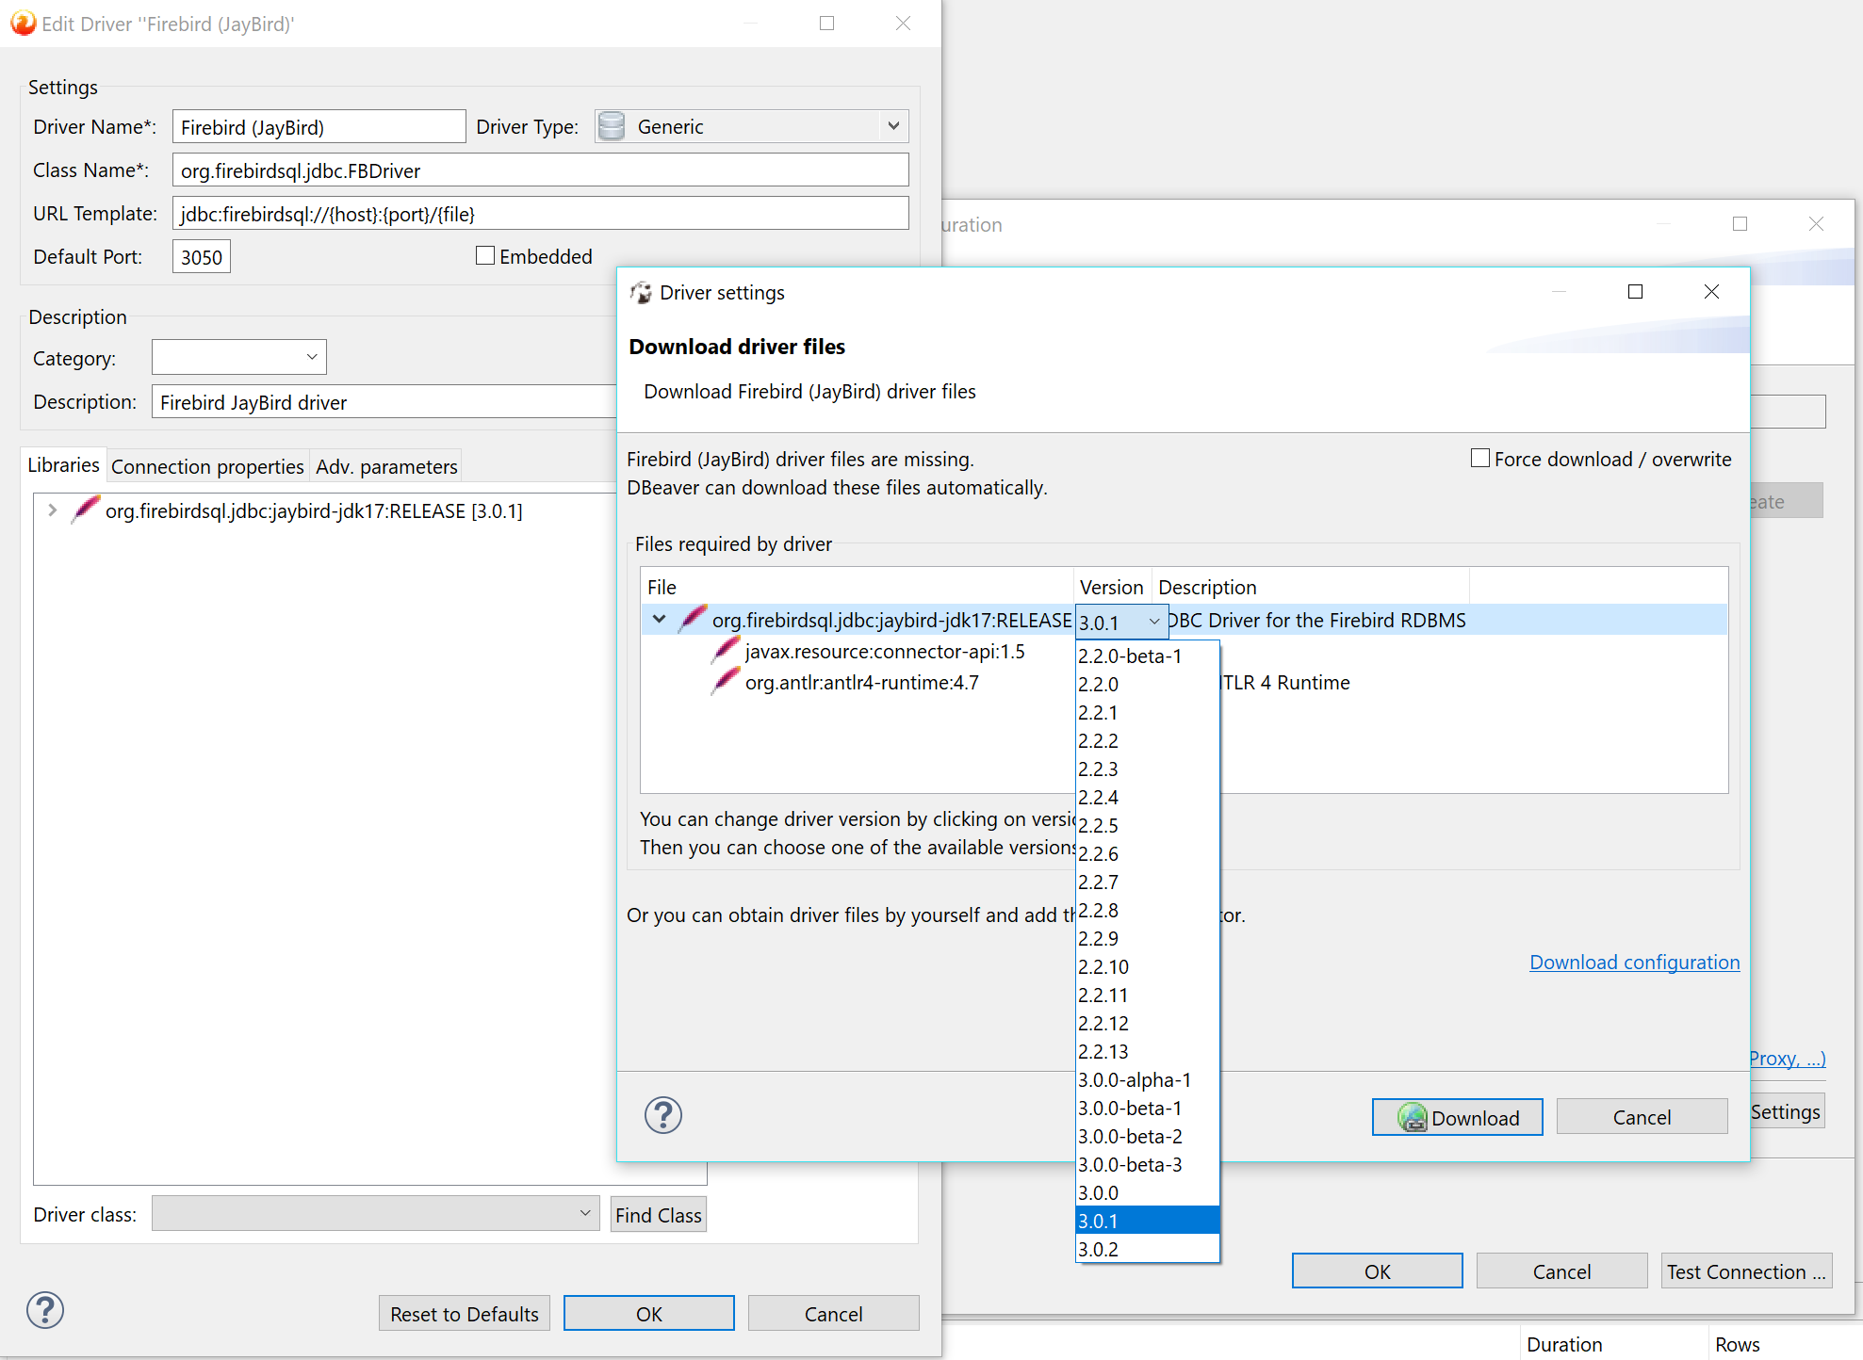Click Find Class button
The height and width of the screenshot is (1360, 1863).
point(659,1215)
